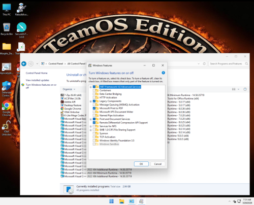Open view options dropdown arrow
The width and height of the screenshot is (254, 205).
(238, 89)
